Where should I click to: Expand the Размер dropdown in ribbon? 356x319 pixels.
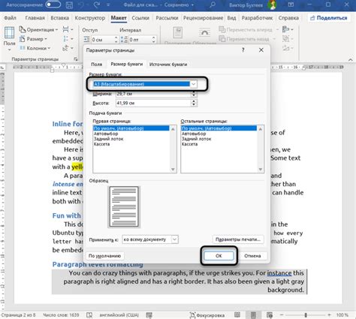46,39
